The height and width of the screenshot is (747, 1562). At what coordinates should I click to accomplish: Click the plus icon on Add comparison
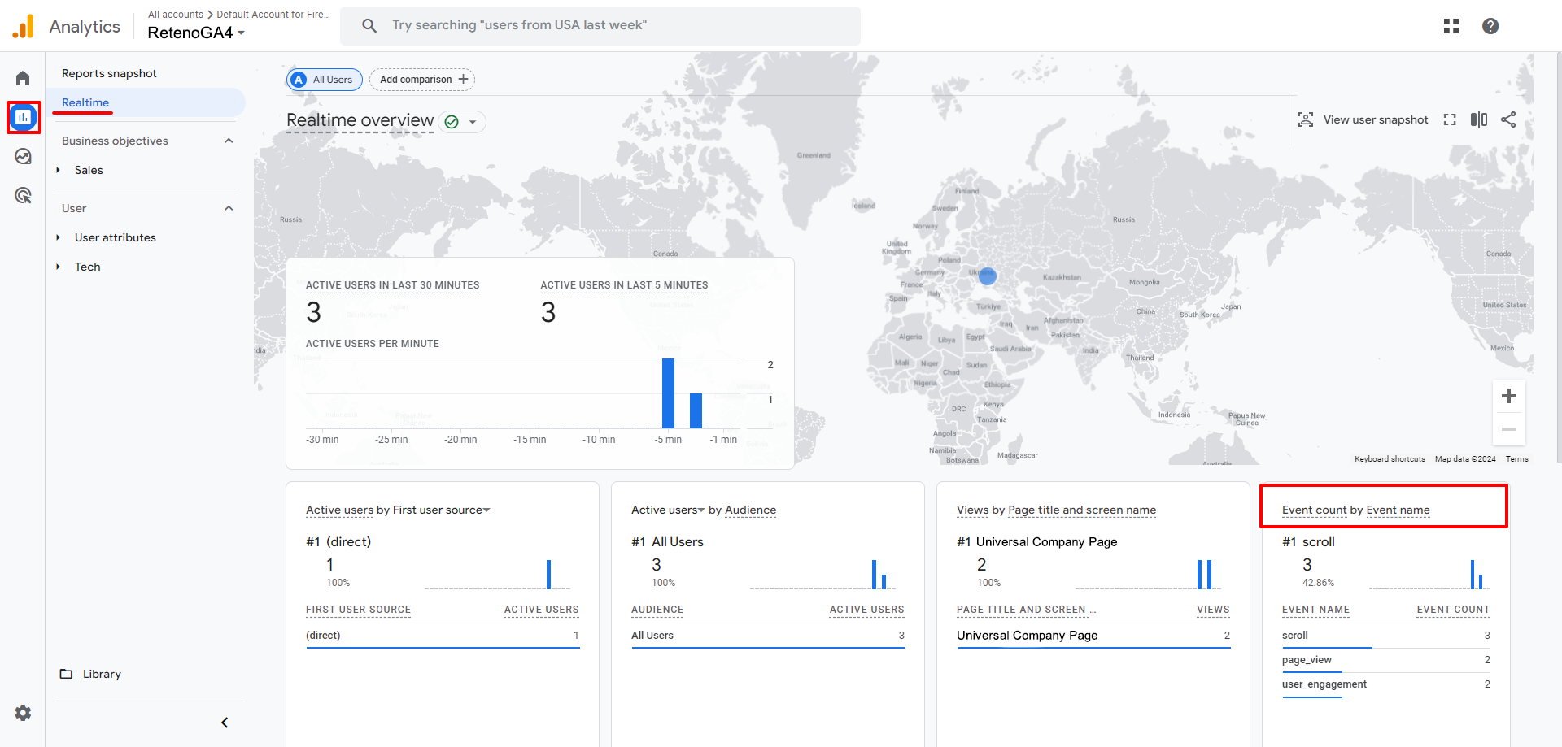point(463,79)
